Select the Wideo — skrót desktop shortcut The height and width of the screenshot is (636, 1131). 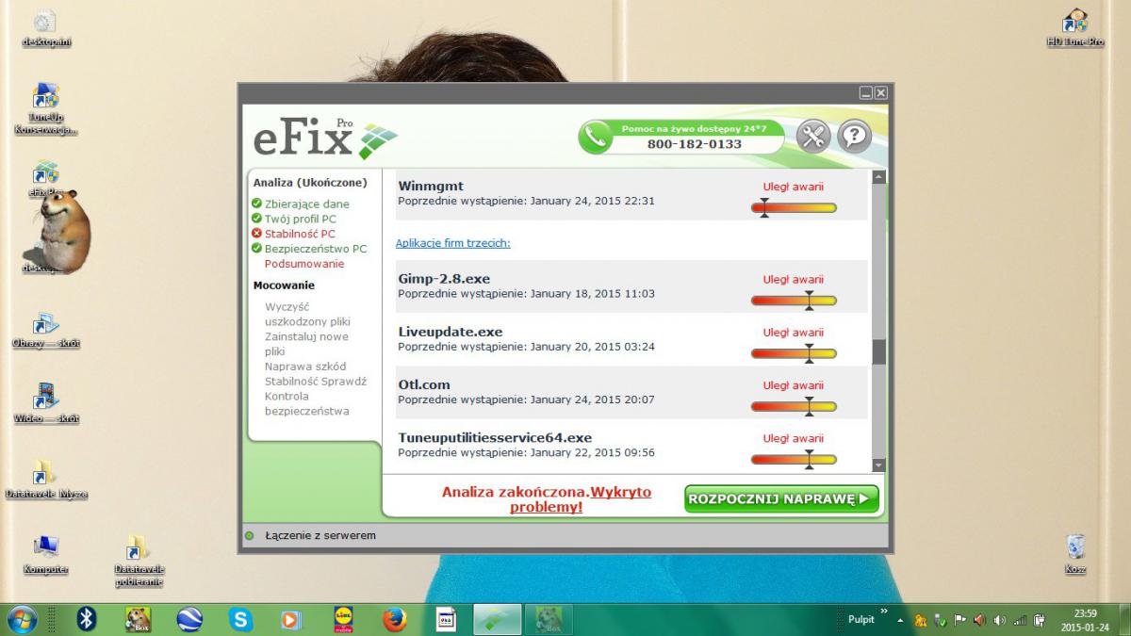(x=45, y=404)
